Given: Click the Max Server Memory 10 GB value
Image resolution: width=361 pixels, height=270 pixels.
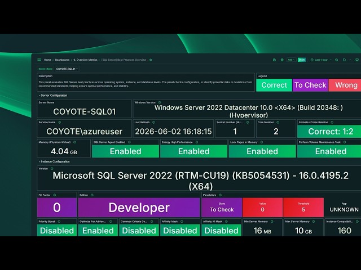Looking at the screenshot, I should [x=303, y=231].
